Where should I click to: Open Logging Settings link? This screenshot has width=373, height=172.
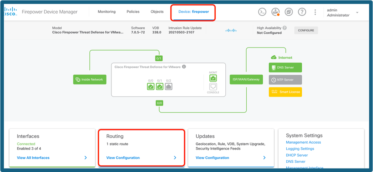click(x=300, y=148)
